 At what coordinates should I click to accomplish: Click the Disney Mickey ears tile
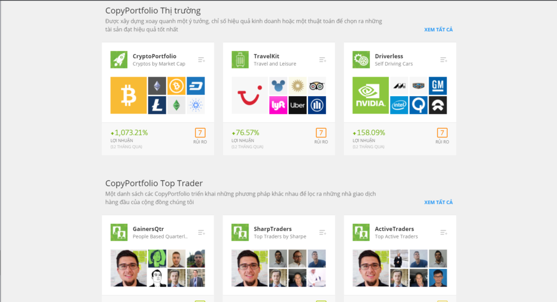coord(278,86)
